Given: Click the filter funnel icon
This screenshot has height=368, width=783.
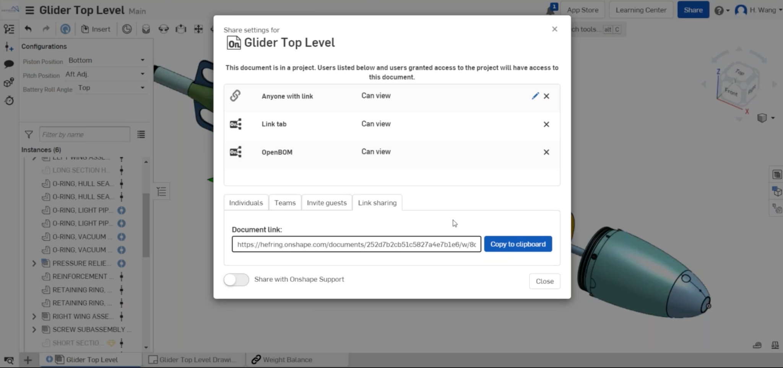Looking at the screenshot, I should tap(29, 135).
